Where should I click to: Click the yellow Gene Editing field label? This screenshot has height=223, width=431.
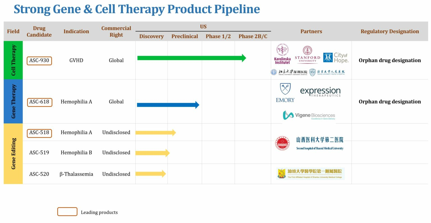click(13, 154)
